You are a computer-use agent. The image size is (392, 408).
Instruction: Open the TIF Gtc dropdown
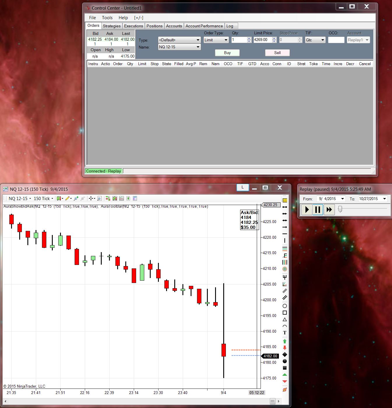[x=315, y=40]
